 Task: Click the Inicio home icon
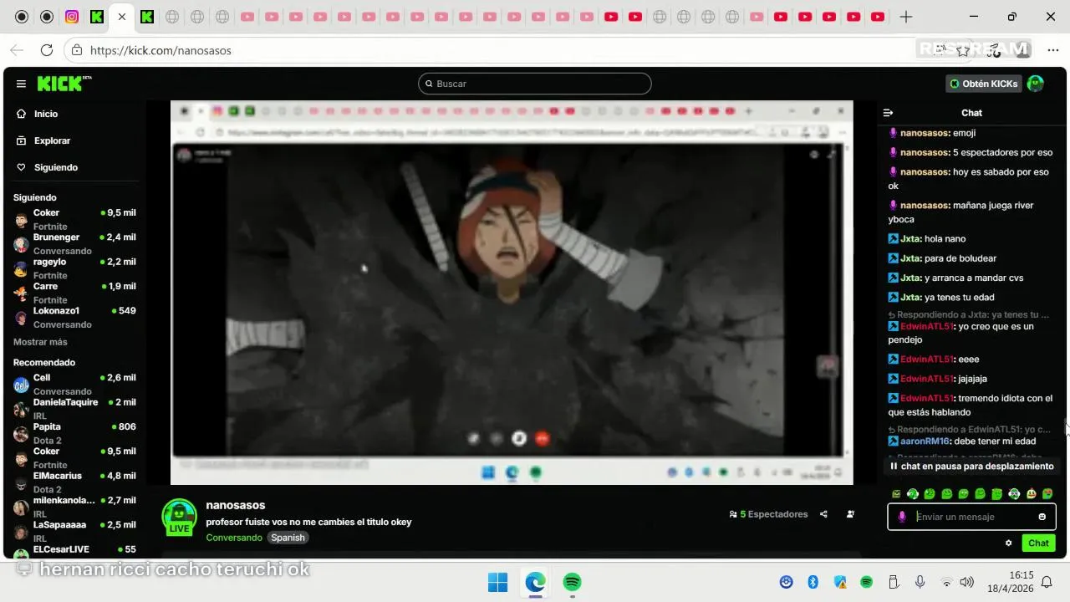pos(22,114)
